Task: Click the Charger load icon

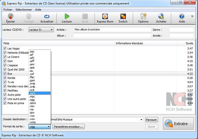Action: point(29,18)
